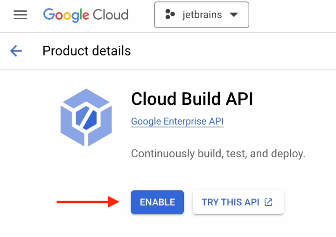The image size is (336, 237).
Task: Click dark blue center of Cloud Build logo
Action: point(87,118)
